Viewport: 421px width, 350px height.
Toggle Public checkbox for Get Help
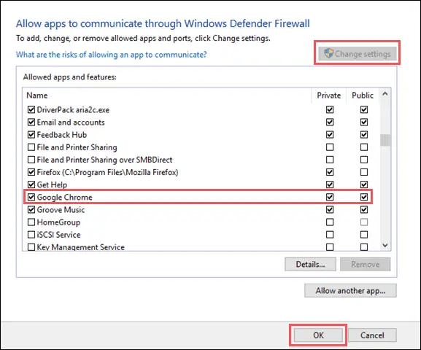pyautogui.click(x=364, y=184)
